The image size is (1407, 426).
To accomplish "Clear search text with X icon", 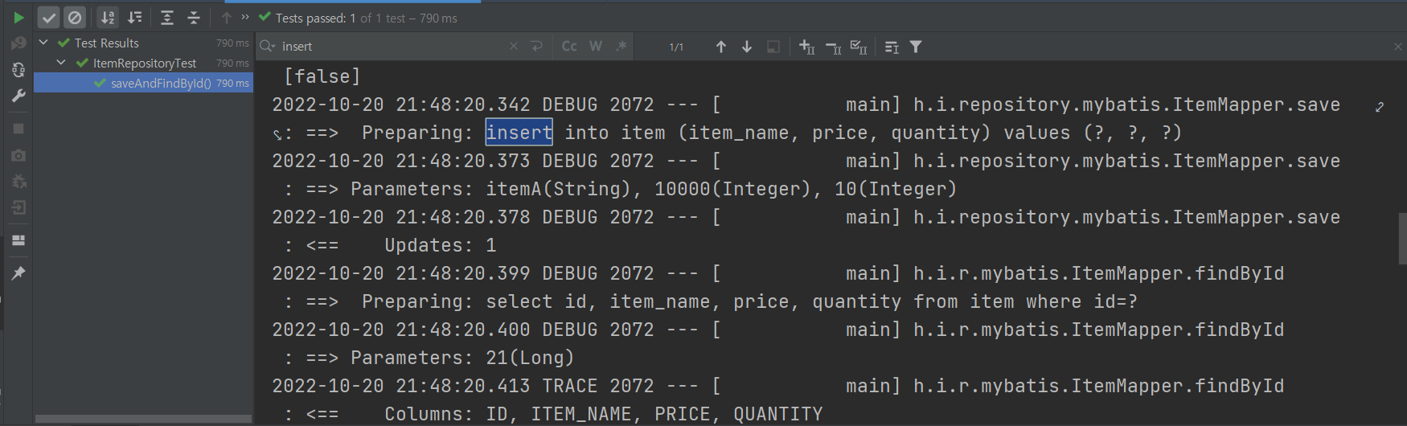I will (514, 47).
